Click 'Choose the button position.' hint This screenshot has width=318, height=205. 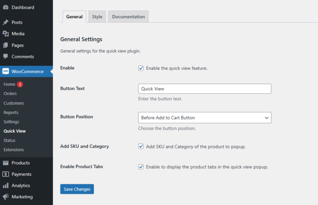coord(167,128)
